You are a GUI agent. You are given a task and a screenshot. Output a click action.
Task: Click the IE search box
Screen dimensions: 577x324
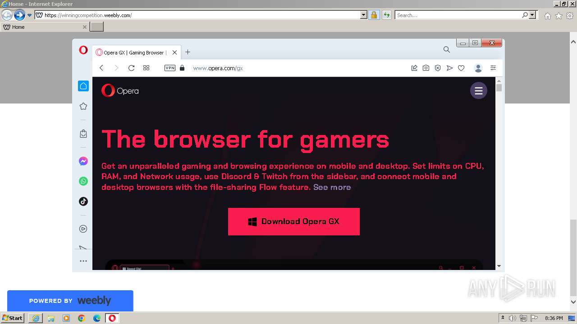pyautogui.click(x=458, y=15)
